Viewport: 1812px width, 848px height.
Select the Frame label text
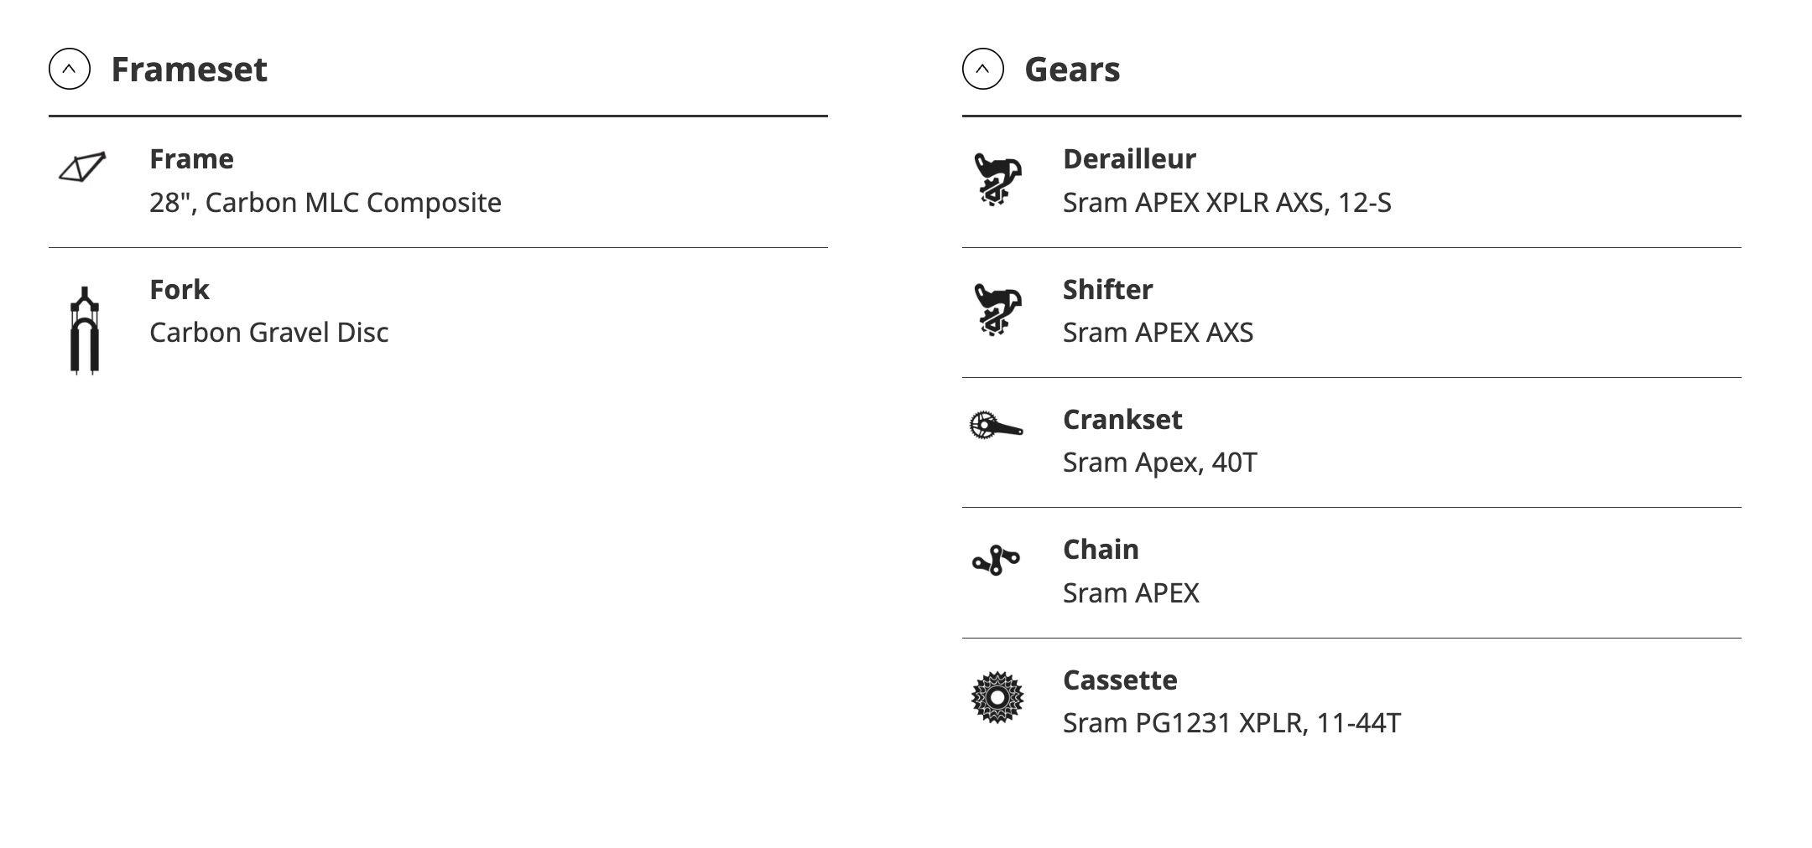tap(191, 158)
